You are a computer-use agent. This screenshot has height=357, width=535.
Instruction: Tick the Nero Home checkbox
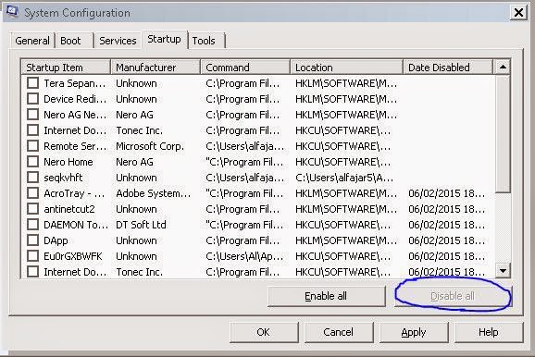point(32,161)
